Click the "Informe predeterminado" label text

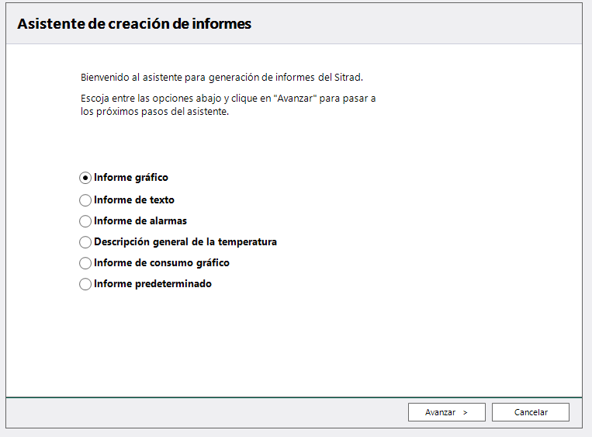pyautogui.click(x=152, y=284)
